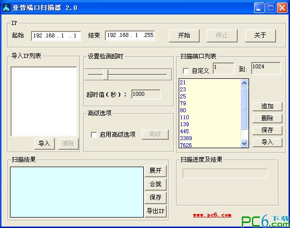
Task: Select port 3389 in the port list
Action: [186, 138]
